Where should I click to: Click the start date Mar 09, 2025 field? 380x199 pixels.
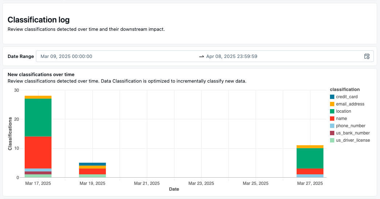(66, 56)
